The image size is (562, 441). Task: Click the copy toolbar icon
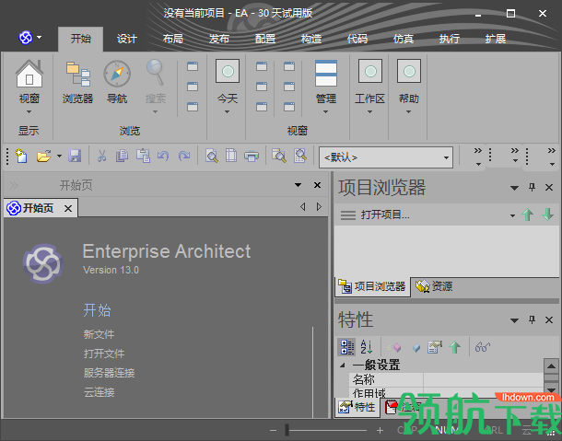pos(122,157)
